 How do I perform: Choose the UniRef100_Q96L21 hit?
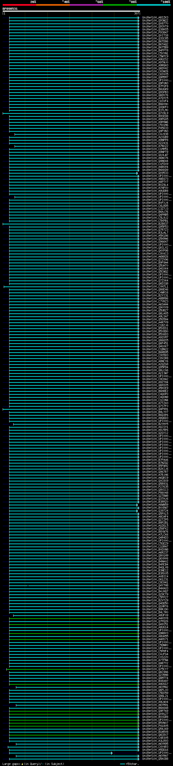(x=155, y=696)
